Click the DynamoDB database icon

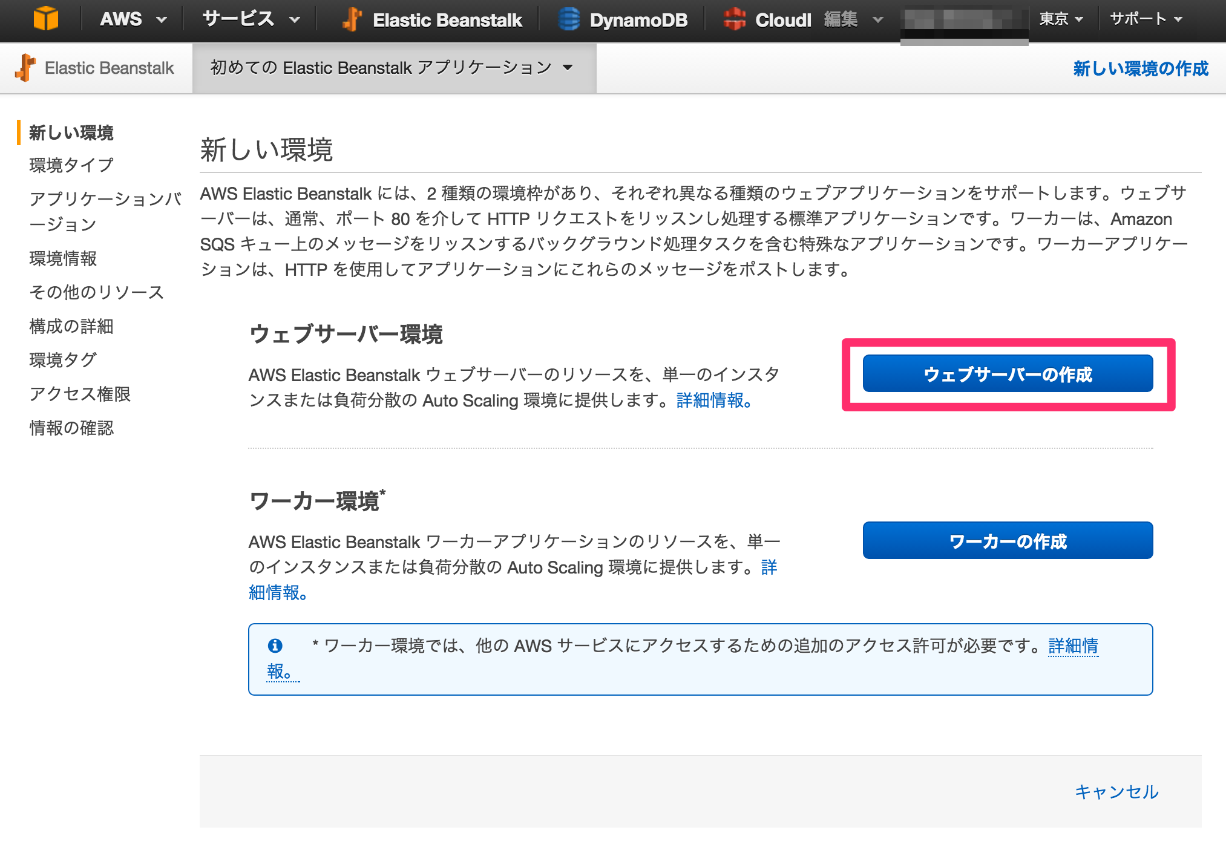pos(569,19)
